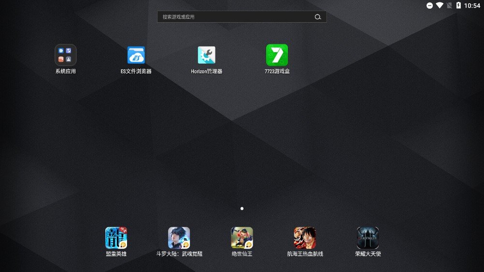Open 盟重英雄 game icon

116,238
